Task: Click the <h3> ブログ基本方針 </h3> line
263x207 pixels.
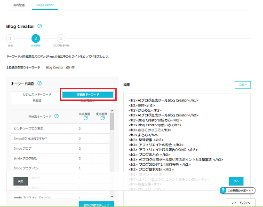Action: [x=151, y=169]
